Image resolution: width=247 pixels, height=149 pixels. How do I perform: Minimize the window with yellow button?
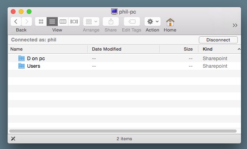(x=21, y=12)
